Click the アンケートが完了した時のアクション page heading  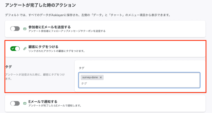tap(41, 5)
